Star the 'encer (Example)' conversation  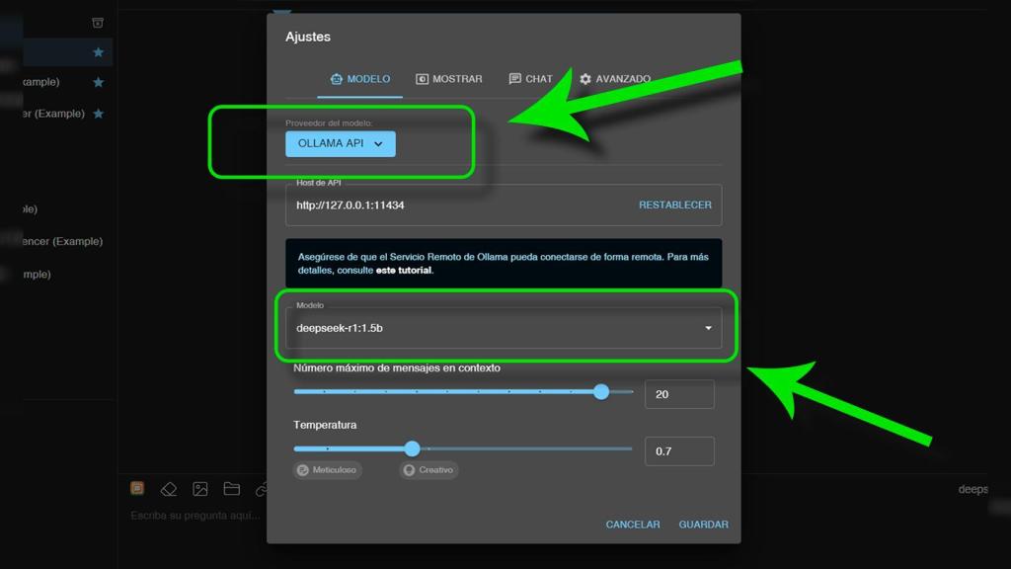(98, 241)
